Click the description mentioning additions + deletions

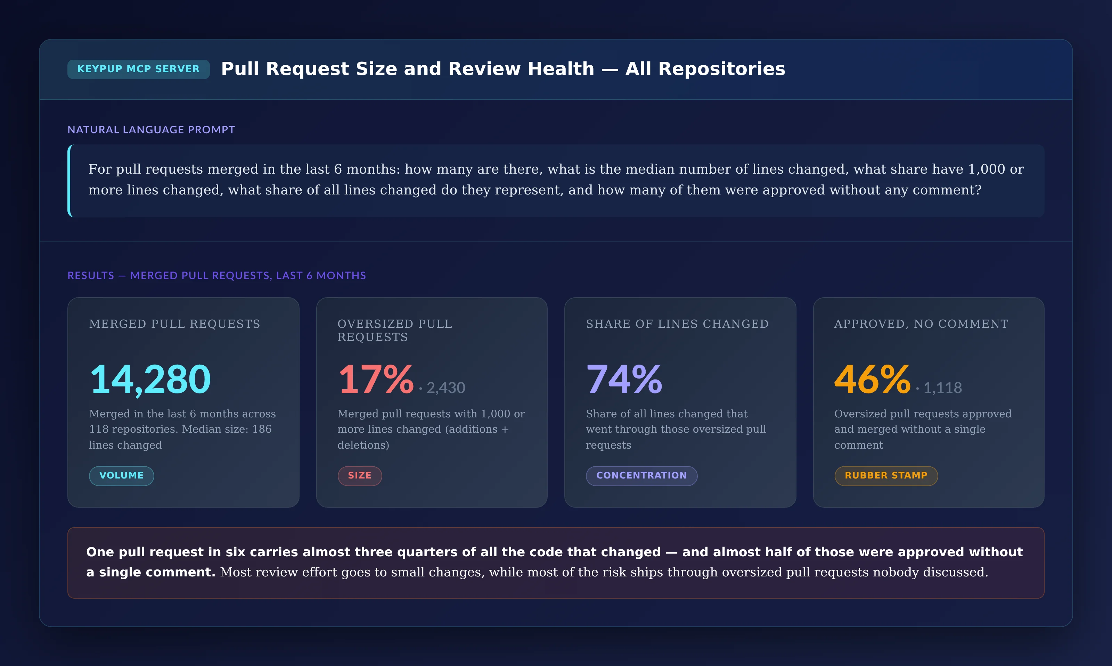(431, 429)
